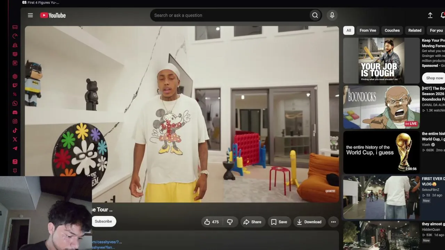The image size is (445, 250).
Task: Open Instagram from the sidebar
Action: pos(15,122)
